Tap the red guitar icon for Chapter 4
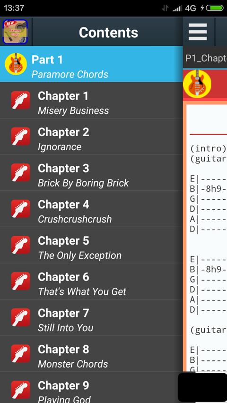This screenshot has width=227, height=403. (21, 209)
